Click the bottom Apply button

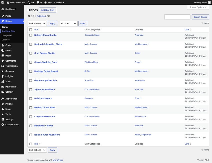(x=52, y=150)
